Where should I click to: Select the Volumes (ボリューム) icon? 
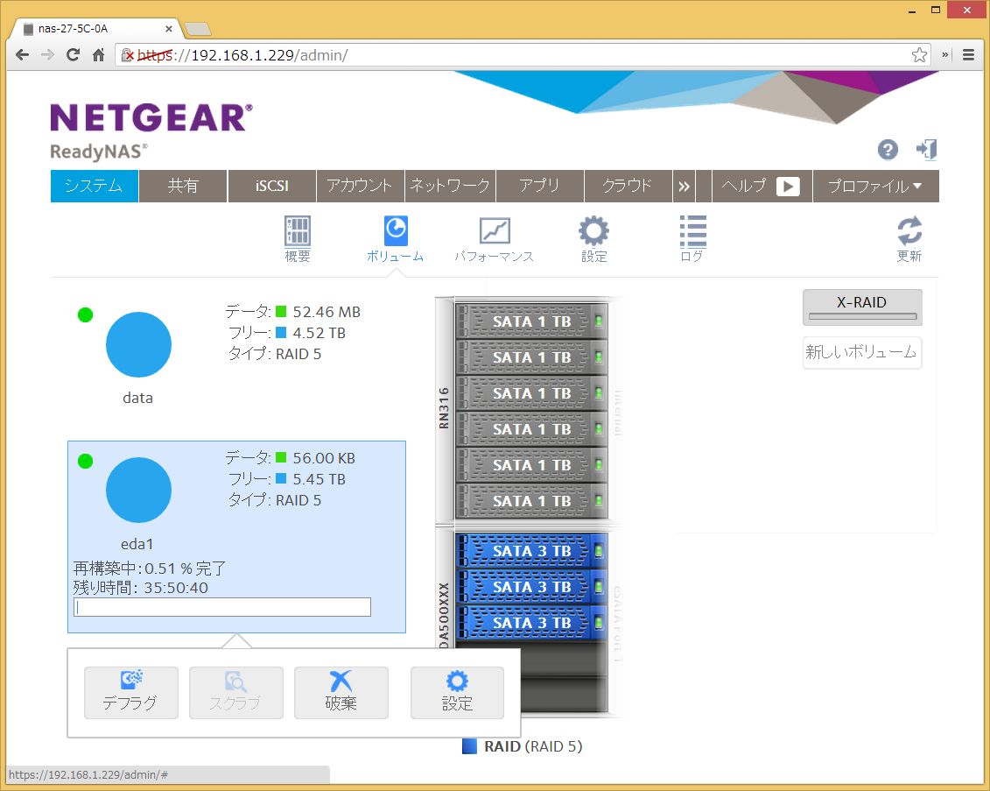click(x=396, y=232)
